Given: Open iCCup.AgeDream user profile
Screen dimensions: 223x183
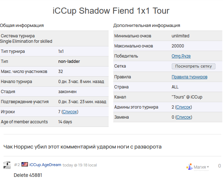Looking at the screenshot, I should (45, 165).
